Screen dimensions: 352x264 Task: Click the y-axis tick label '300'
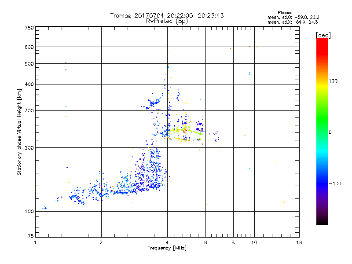[29, 111]
